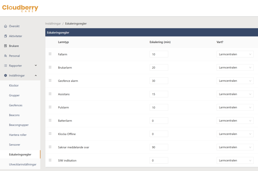Select Eskaleringsregler in the sidebar
Viewport: 258px width, 171px height.
[20, 155]
